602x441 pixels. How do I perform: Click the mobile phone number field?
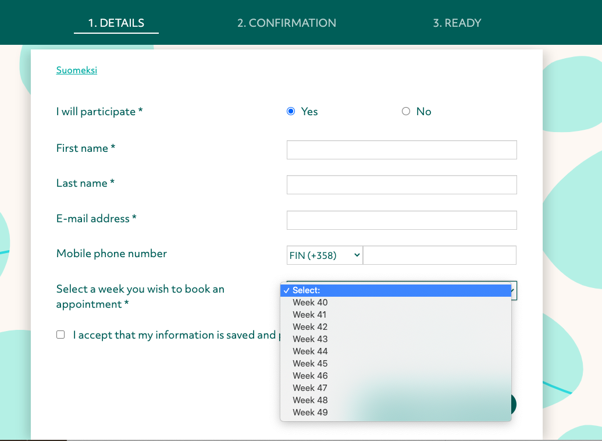[x=440, y=255]
